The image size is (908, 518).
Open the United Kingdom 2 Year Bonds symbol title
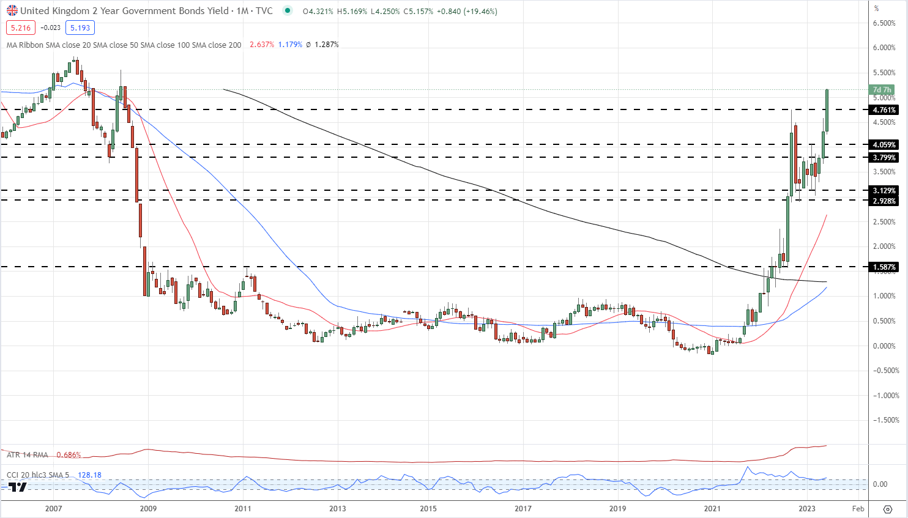(x=146, y=11)
